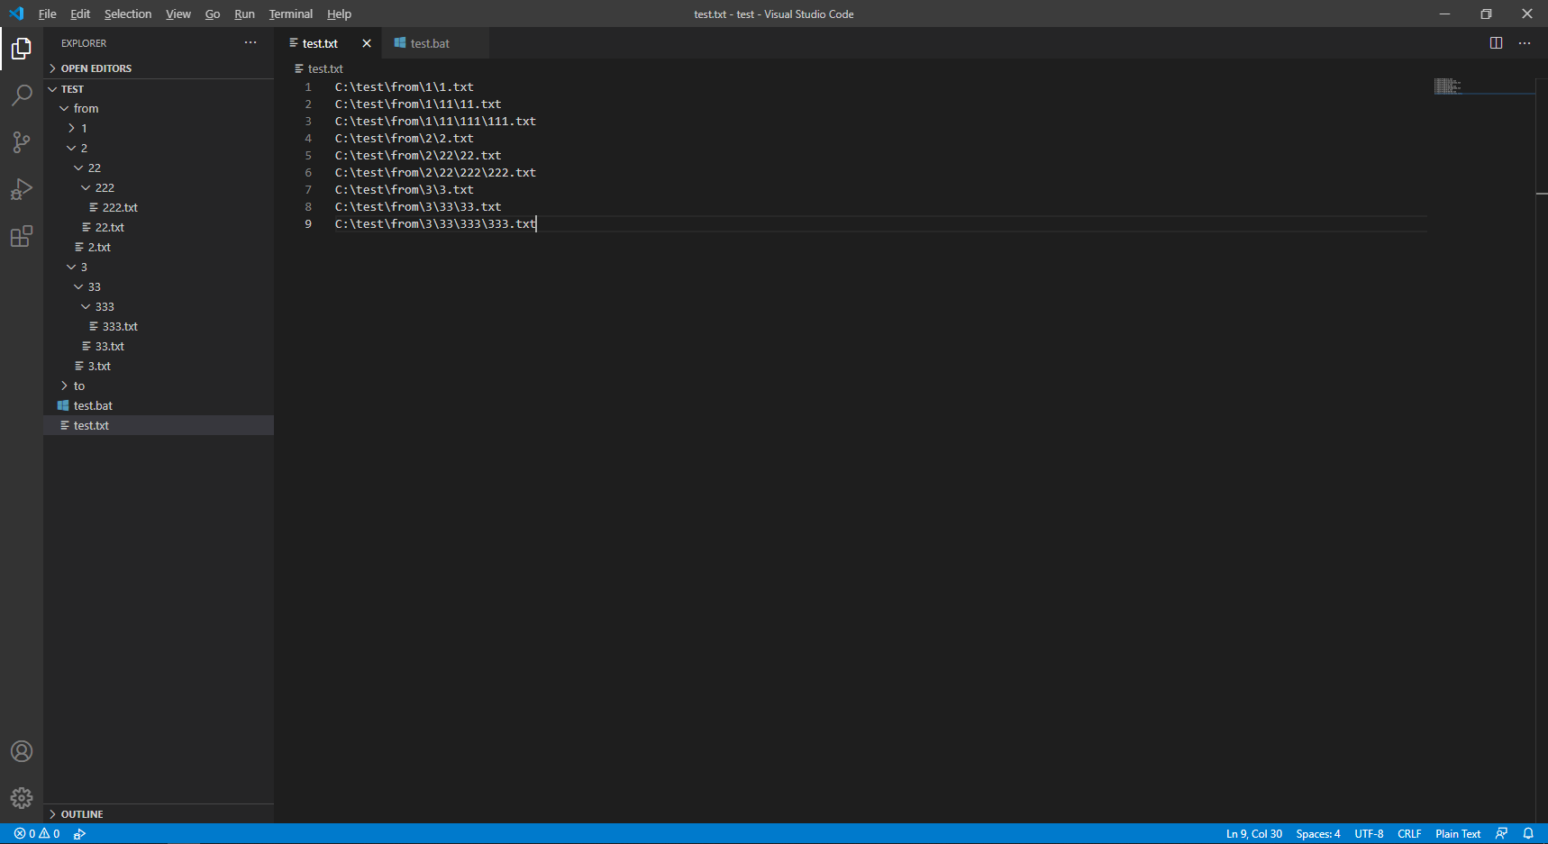The image size is (1548, 844).
Task: Collapse folder 222 in the tree
Action: pyautogui.click(x=86, y=187)
